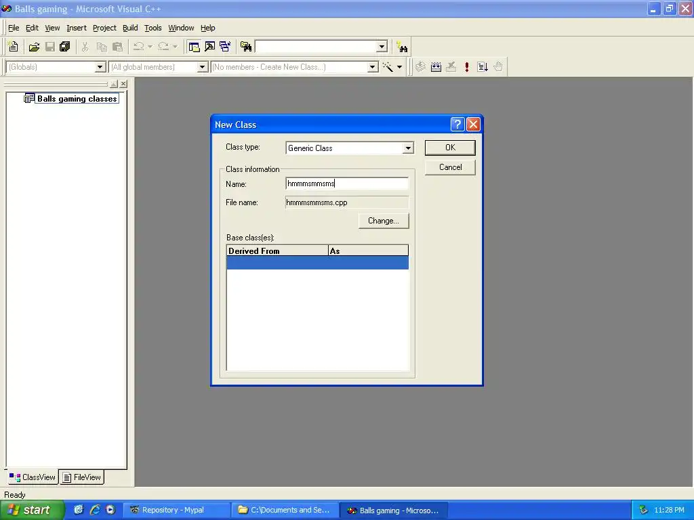
Task: Toggle the Workspace window icon
Action: (x=194, y=47)
